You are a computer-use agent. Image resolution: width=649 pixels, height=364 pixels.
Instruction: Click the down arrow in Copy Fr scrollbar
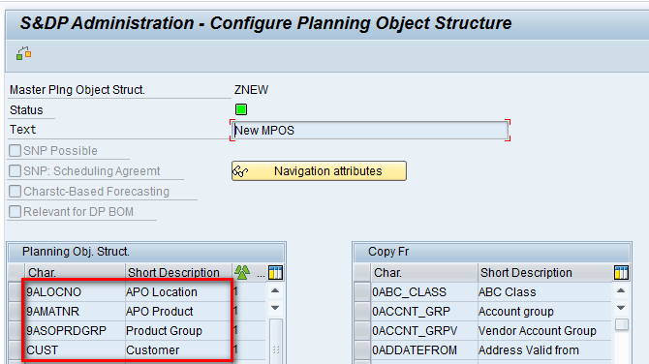point(621,308)
